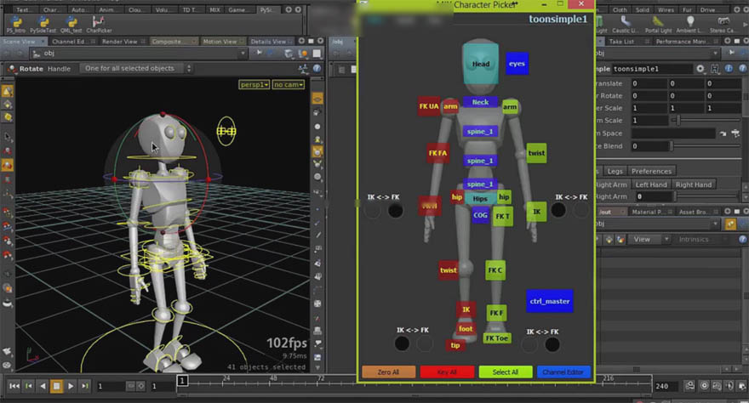Click the Rotate tool icon in operation bar
The height and width of the screenshot is (403, 749).
tap(13, 69)
